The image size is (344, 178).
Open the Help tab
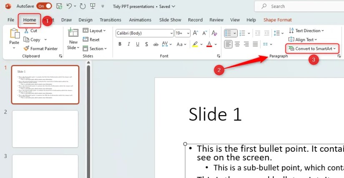[x=251, y=20]
